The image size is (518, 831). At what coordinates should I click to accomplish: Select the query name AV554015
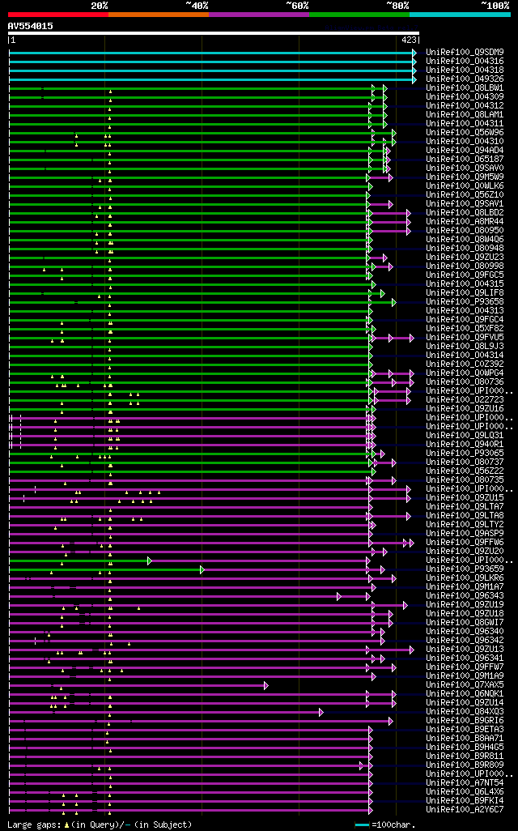[30, 26]
